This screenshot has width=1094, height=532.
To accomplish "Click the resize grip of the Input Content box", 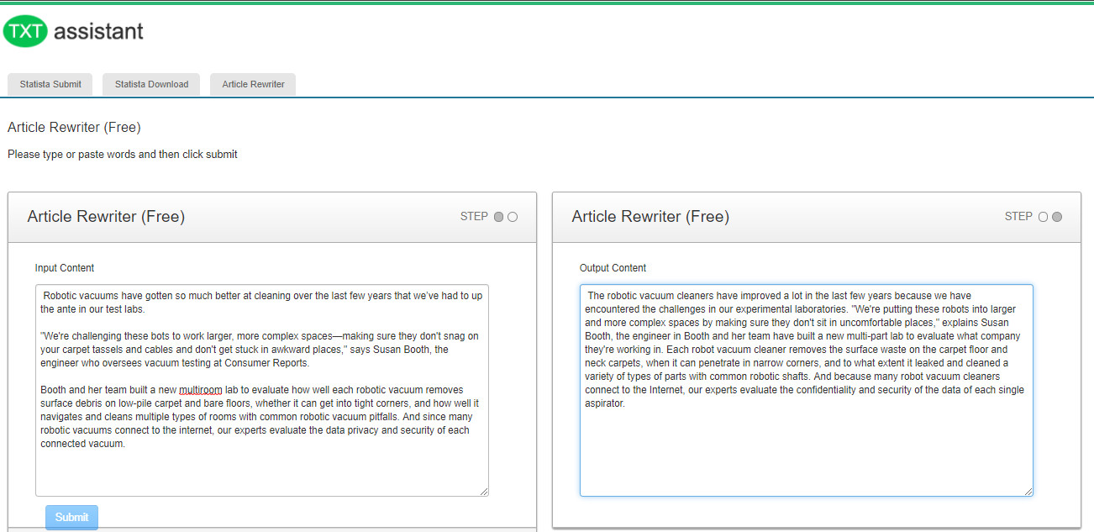I will (x=483, y=491).
